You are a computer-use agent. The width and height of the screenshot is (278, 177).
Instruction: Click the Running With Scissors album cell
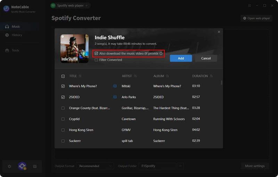pyautogui.click(x=169, y=119)
